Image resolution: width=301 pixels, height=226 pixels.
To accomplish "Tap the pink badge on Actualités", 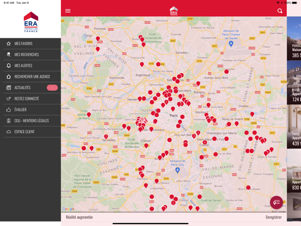I will 52,88.
